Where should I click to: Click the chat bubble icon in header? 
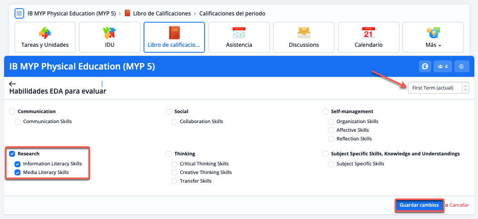coord(425,66)
